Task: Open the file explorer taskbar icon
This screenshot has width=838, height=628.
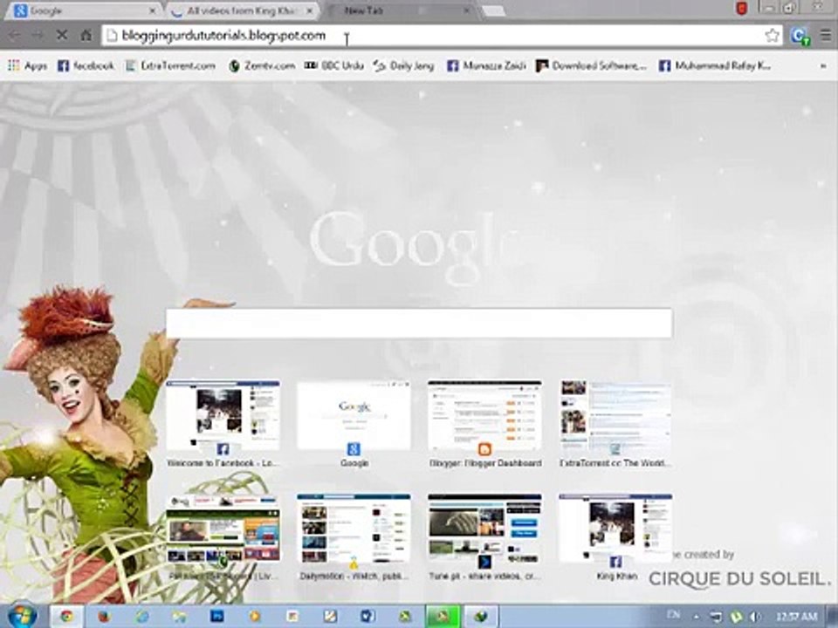Action: [x=179, y=617]
